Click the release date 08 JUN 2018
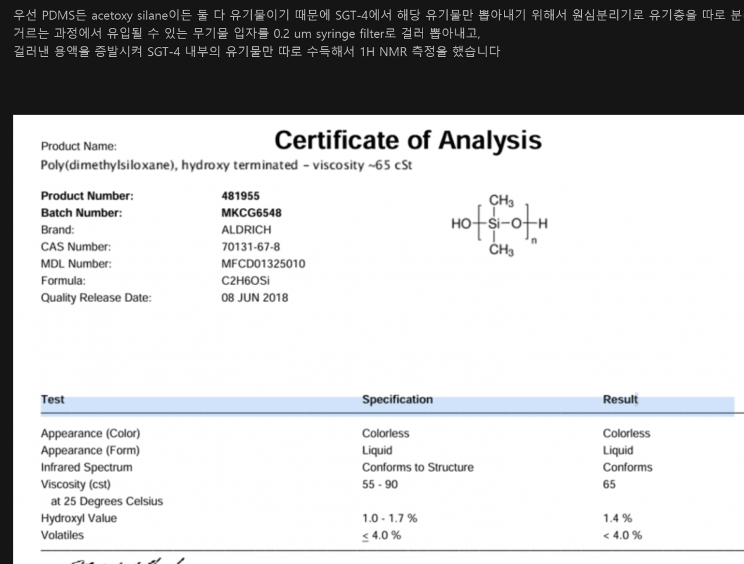 pos(255,297)
